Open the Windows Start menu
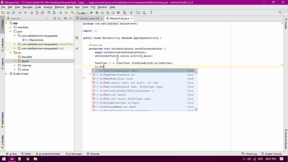 coord(4,159)
